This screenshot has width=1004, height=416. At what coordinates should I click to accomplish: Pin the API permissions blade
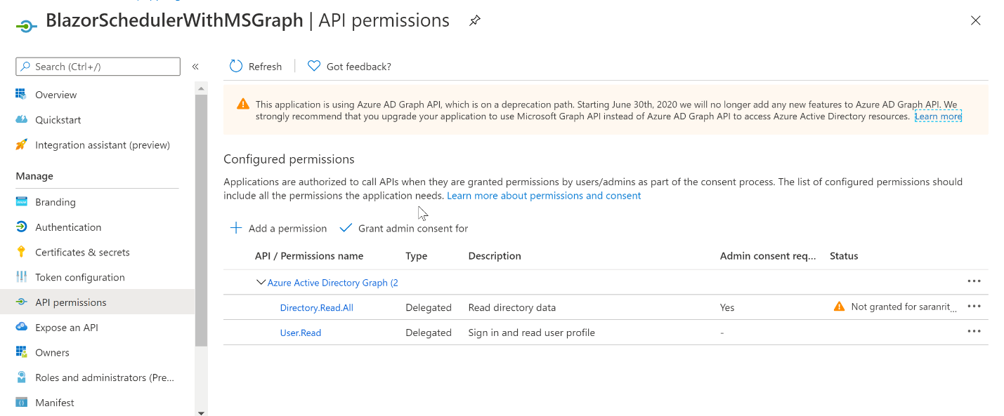click(475, 21)
